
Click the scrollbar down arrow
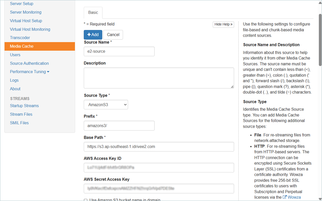320,199
